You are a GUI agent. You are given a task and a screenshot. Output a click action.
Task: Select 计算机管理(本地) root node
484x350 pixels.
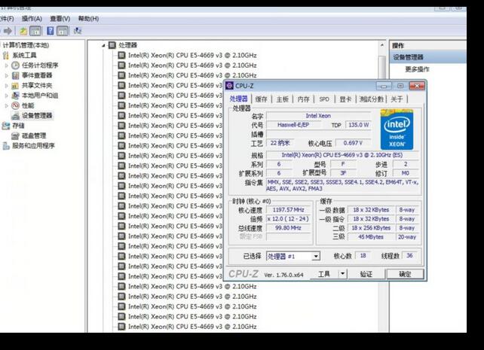click(x=26, y=46)
